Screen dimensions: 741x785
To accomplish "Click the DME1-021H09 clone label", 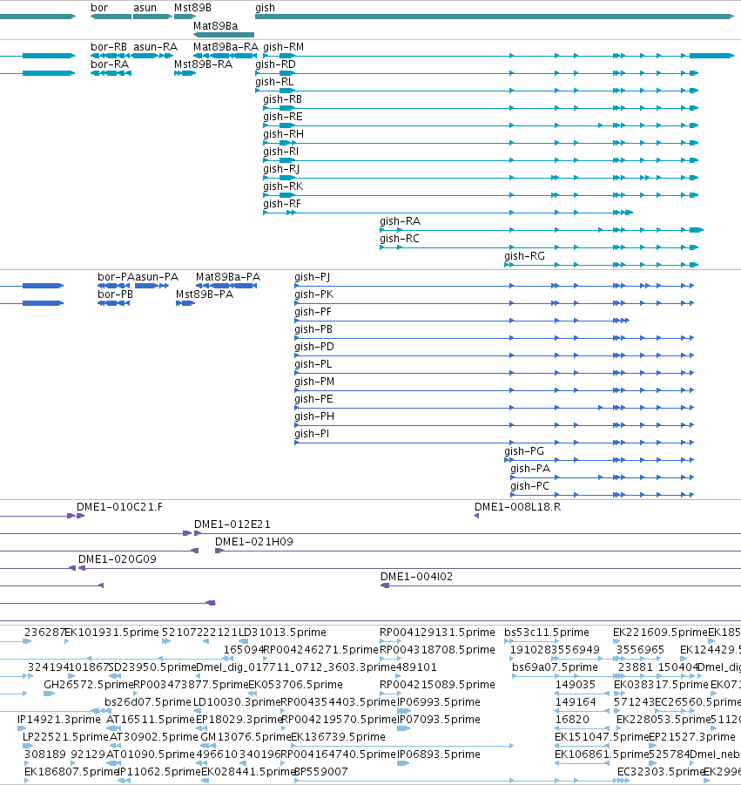I will tap(254, 542).
